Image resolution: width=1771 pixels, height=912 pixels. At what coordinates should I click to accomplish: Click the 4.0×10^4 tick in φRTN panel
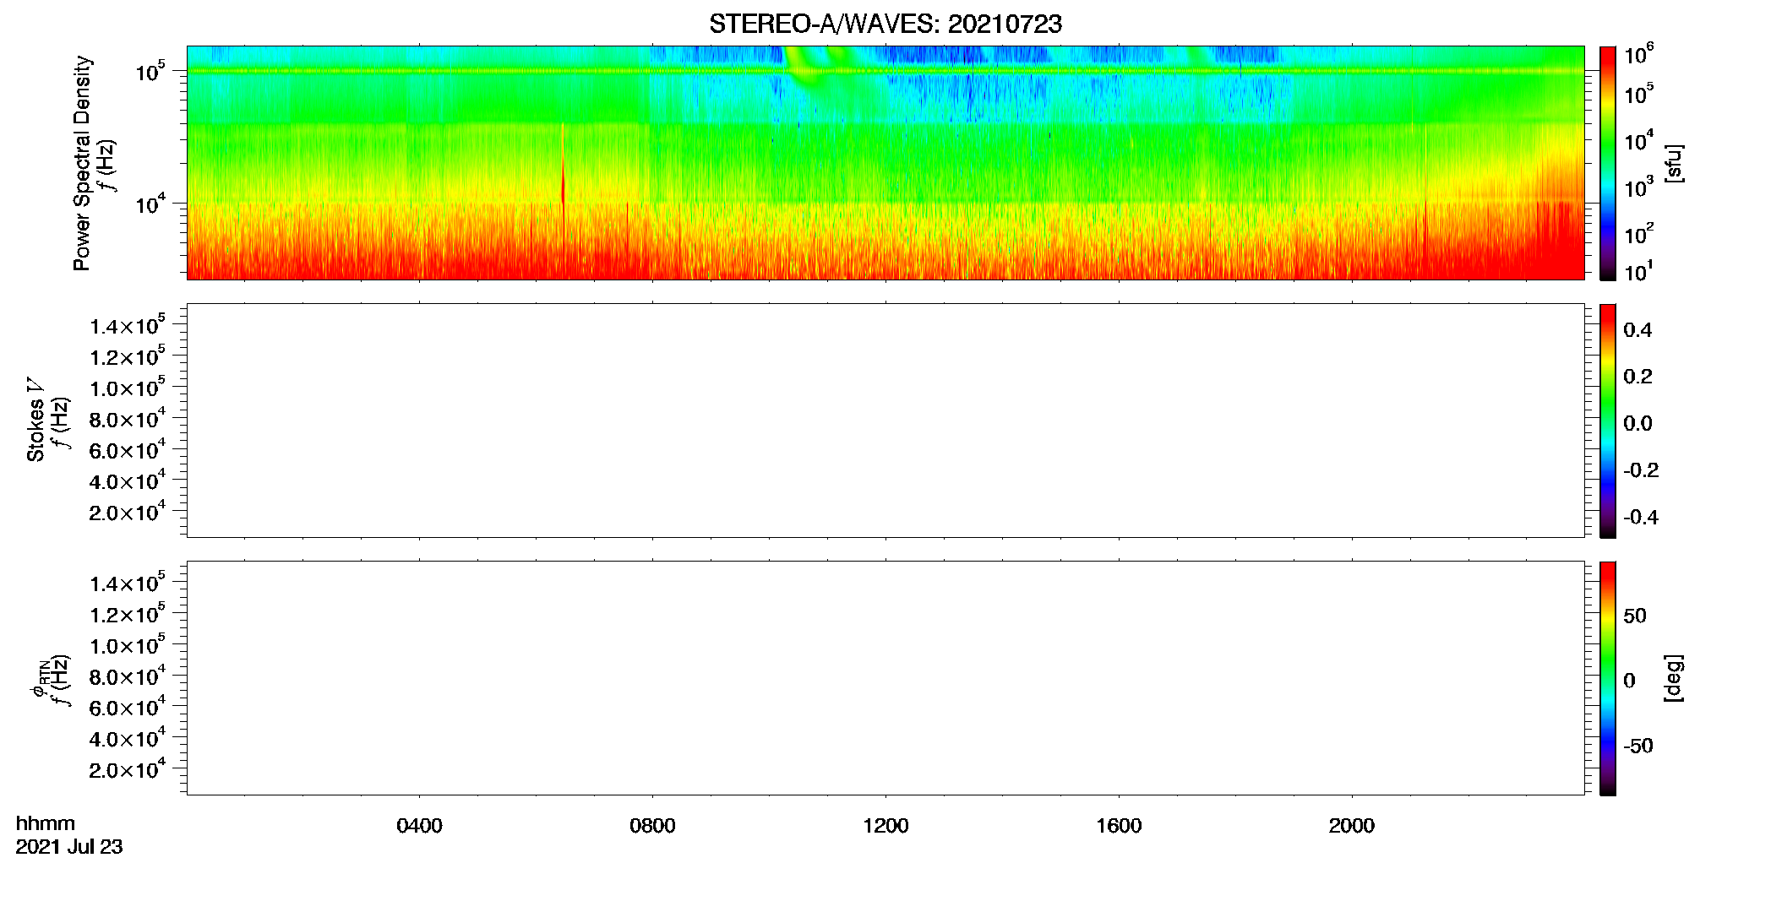128,737
